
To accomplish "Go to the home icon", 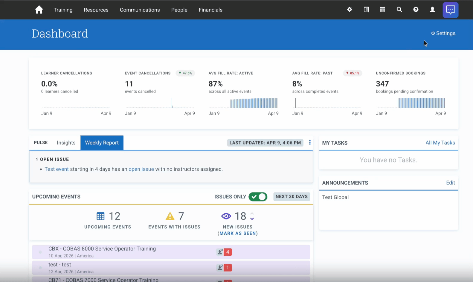I will point(39,10).
